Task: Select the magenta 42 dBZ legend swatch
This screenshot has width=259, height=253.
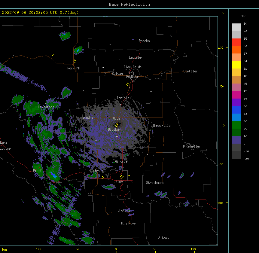Action: click(236, 95)
